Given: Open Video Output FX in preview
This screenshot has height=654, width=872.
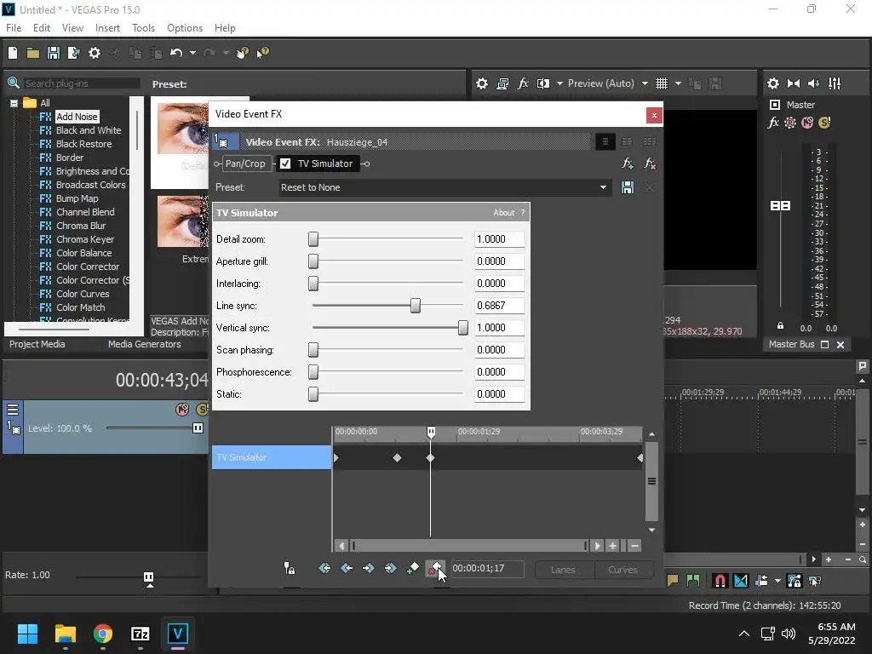Looking at the screenshot, I should (523, 83).
